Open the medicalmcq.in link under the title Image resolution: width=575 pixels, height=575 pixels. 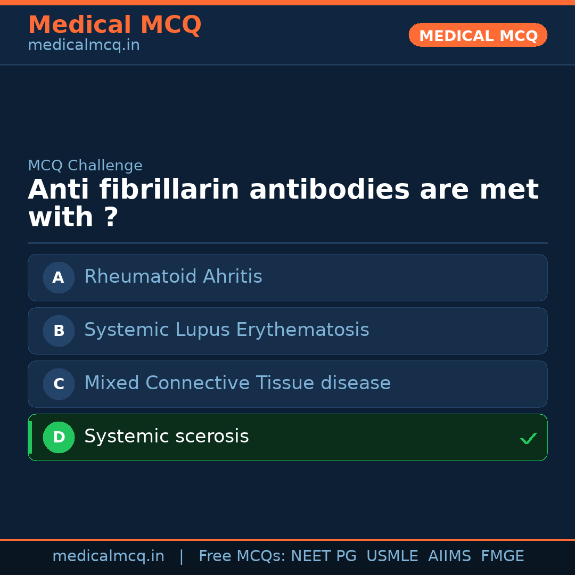click(84, 46)
